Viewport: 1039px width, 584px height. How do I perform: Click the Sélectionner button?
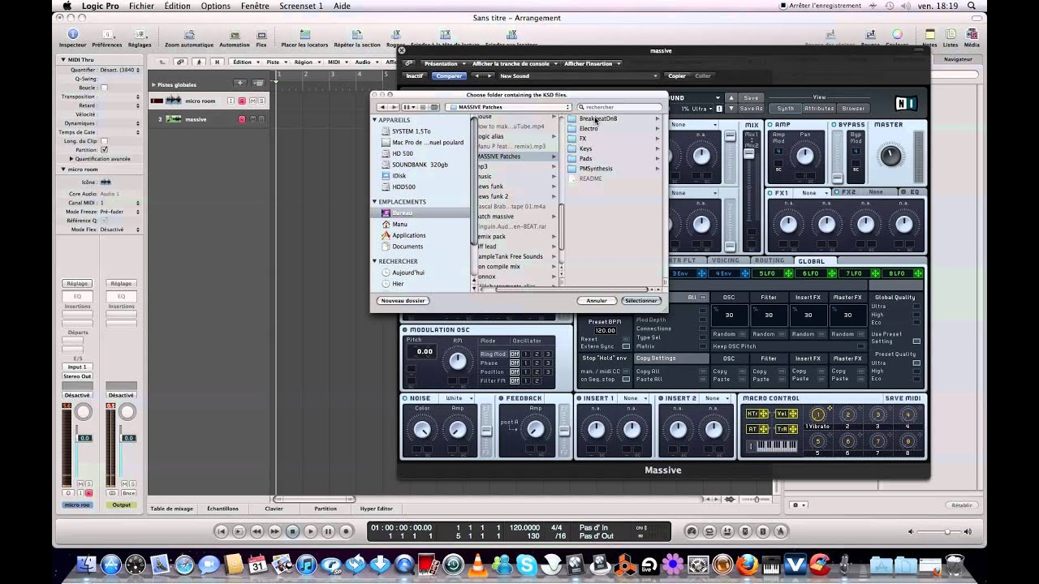coord(640,300)
